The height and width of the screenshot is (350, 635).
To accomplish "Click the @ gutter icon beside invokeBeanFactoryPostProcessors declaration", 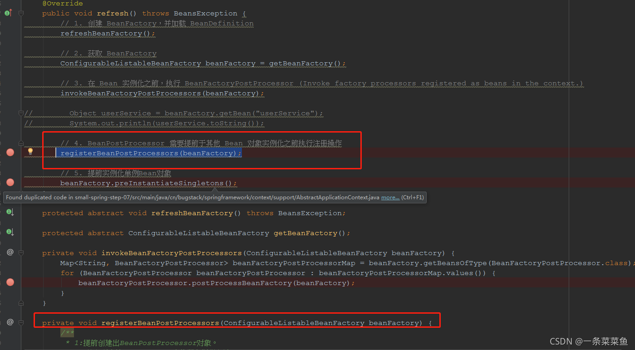I will [x=10, y=252].
